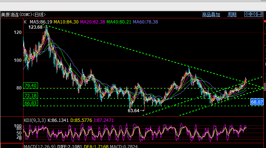Click the DEA:1.7168 value
The image size is (266, 148).
[96, 146]
